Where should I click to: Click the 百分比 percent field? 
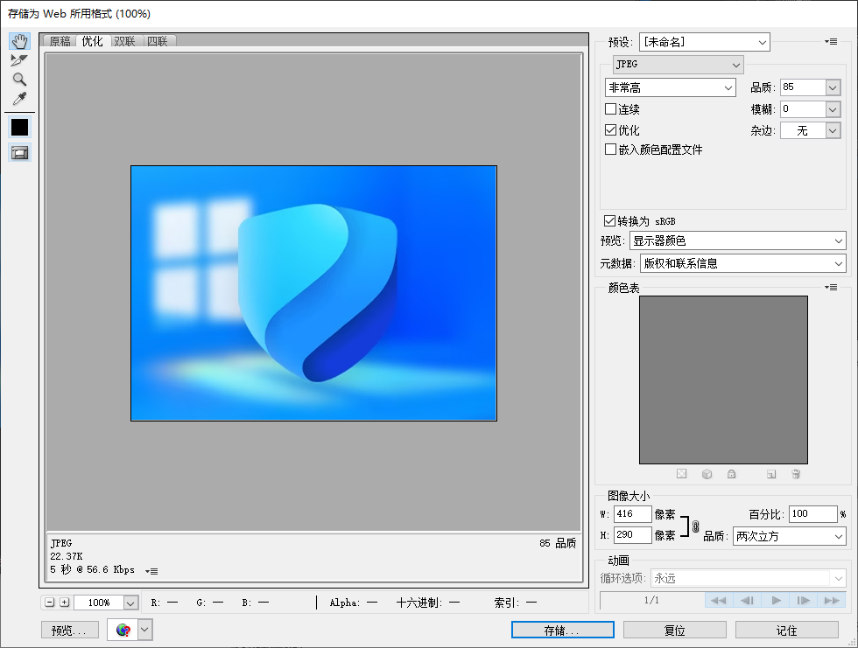coord(813,514)
